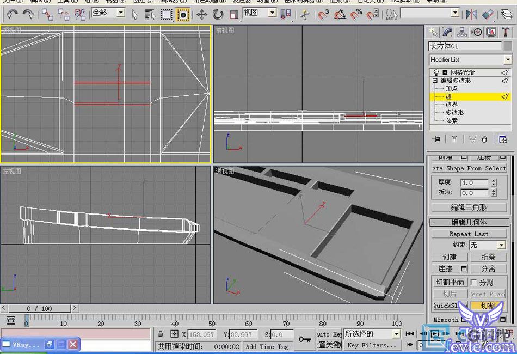The width and height of the screenshot is (517, 354).
Task: Activate the Select Object arrow tool
Action: coord(134,15)
